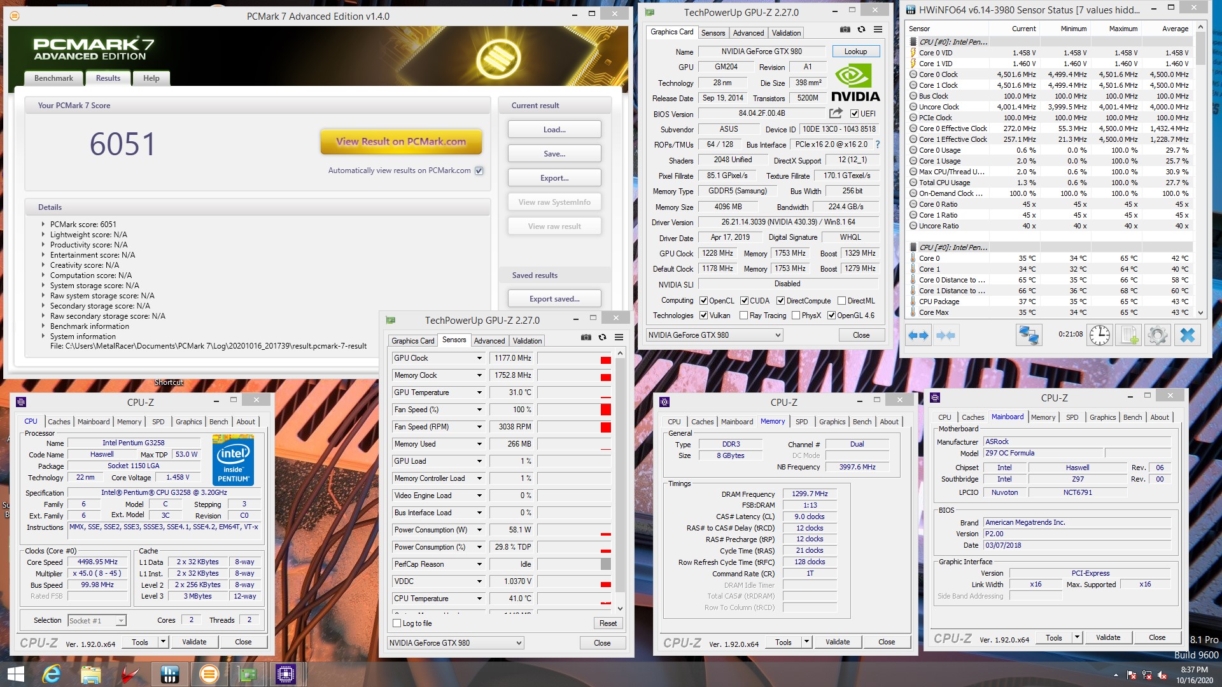This screenshot has height=687, width=1222.
Task: Click Load... button in PCMark
Action: [554, 130]
